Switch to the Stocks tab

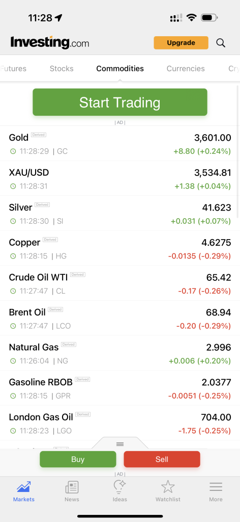[62, 69]
